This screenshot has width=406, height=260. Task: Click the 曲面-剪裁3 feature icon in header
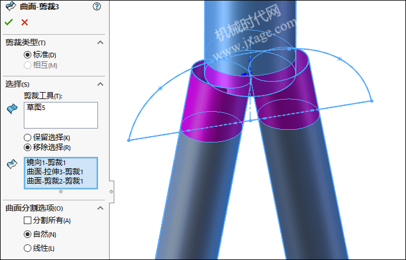click(x=10, y=6)
